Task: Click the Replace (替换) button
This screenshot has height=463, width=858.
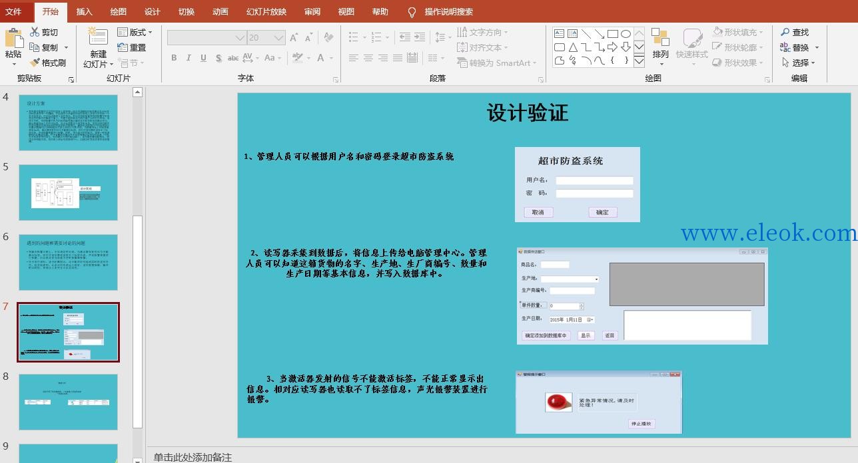Action: point(795,47)
